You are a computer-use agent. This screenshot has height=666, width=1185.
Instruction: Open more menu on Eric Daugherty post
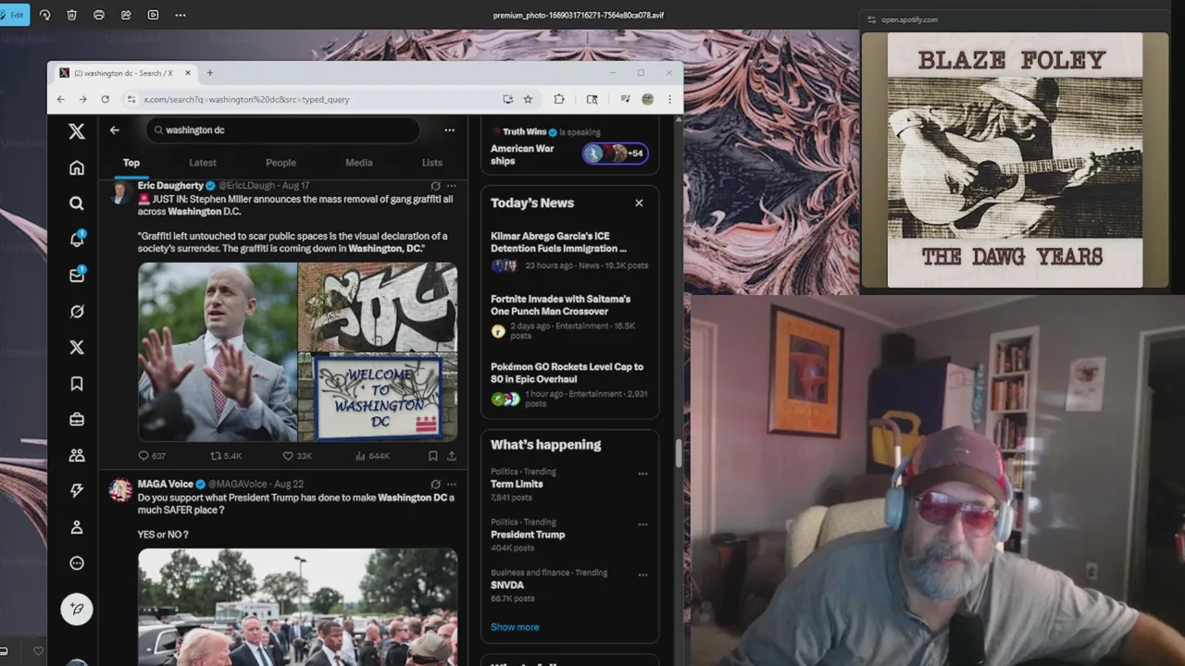tap(452, 186)
